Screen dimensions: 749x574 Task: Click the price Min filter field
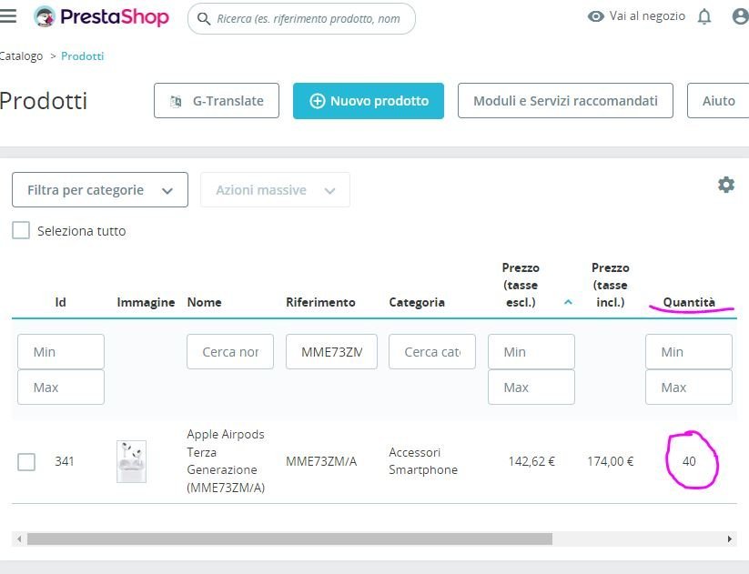pyautogui.click(x=531, y=351)
